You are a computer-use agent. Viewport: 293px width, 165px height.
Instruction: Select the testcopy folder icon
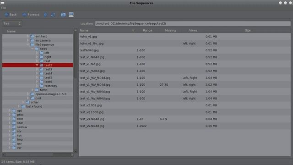click(42, 86)
